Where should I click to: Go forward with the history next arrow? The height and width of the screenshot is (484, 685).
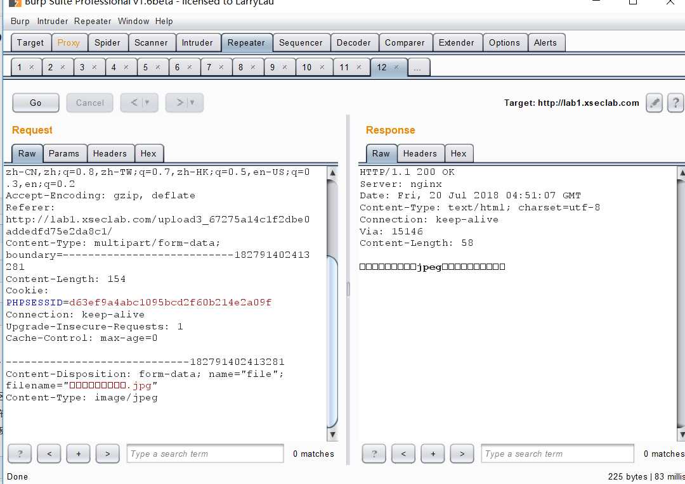click(x=179, y=103)
